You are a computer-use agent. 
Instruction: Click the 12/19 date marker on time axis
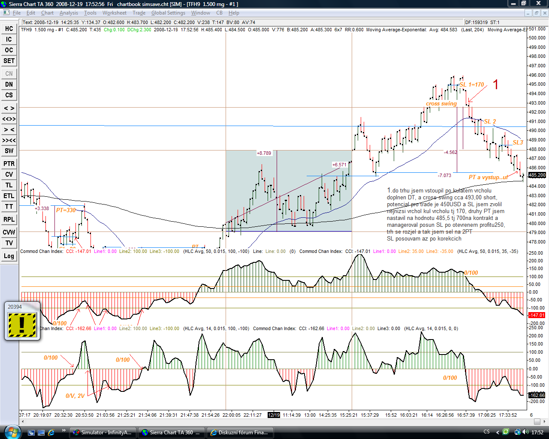(x=274, y=415)
